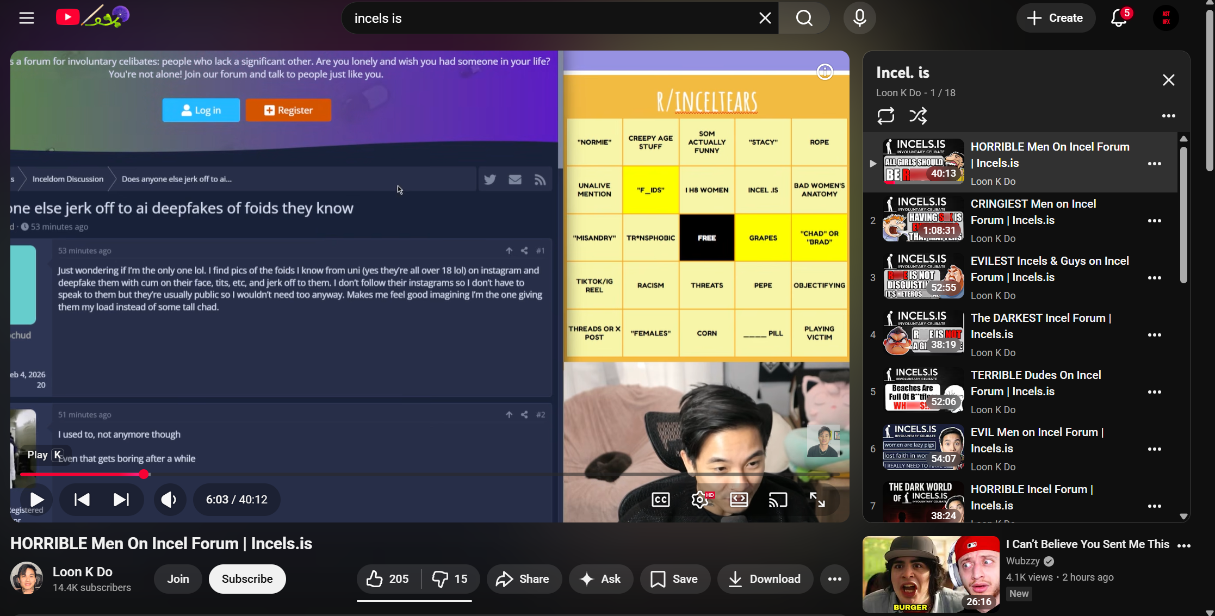
Task: Enter full screen mode
Action: coord(817,499)
